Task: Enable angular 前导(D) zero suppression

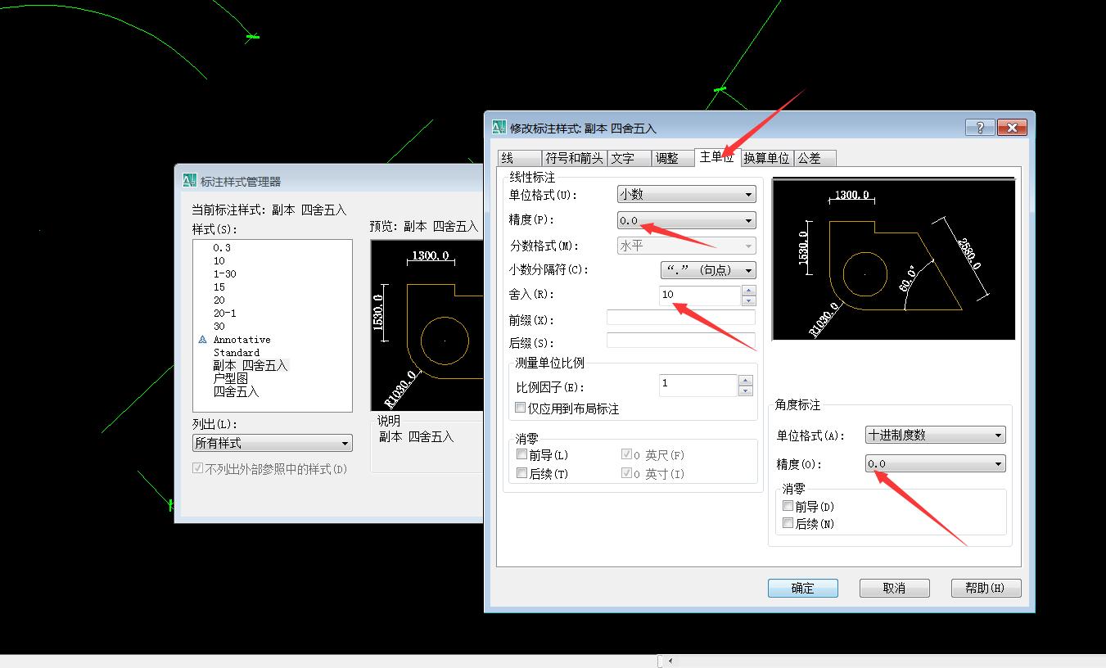Action: click(x=788, y=505)
